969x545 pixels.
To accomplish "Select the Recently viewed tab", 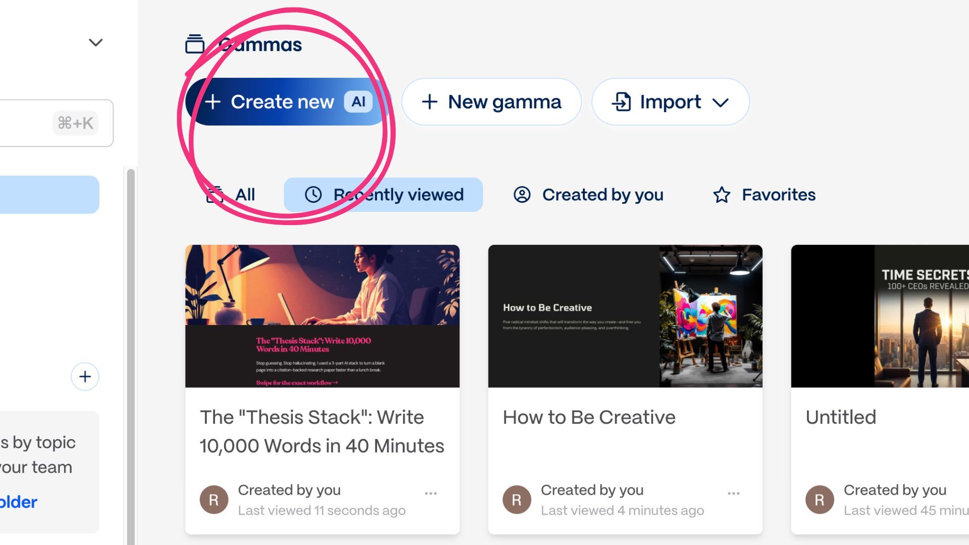I will coord(384,195).
